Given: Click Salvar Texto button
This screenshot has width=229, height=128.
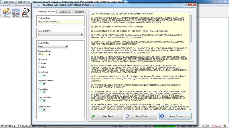Looking at the screenshot, I should pos(107,116).
